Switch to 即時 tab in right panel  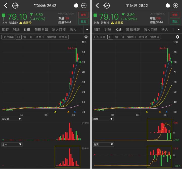tap(97, 30)
